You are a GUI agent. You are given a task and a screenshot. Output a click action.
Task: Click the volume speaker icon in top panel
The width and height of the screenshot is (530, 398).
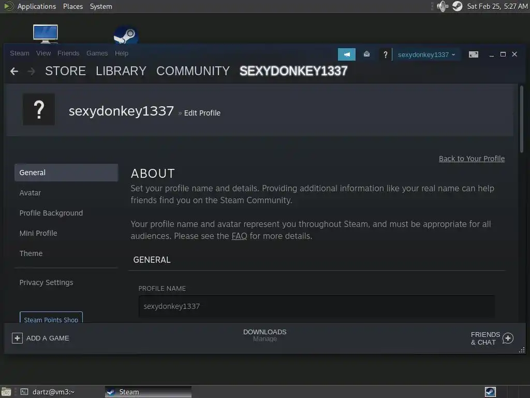[x=442, y=6]
